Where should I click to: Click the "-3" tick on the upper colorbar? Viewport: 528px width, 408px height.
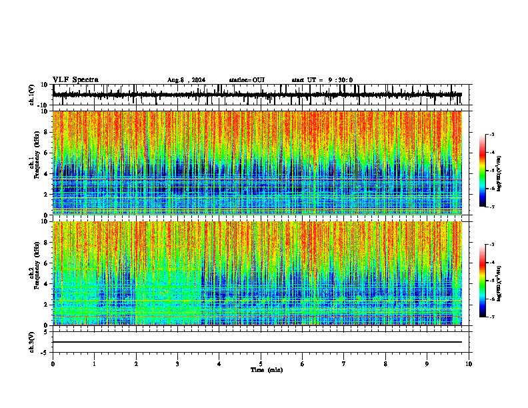coord(491,134)
